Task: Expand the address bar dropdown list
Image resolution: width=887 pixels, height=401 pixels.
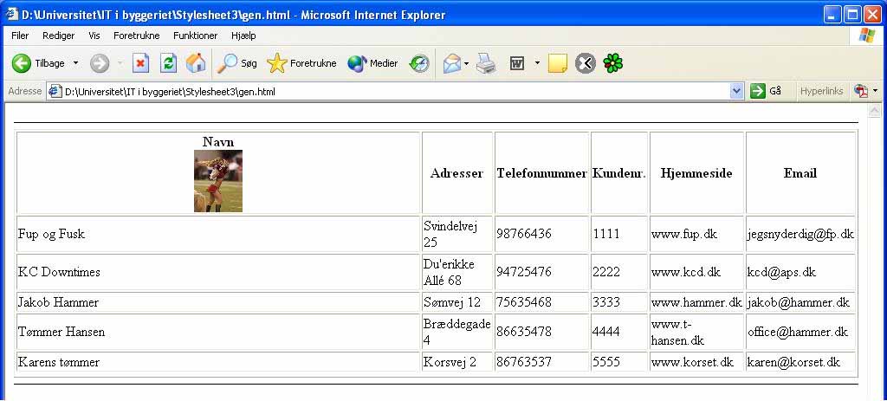Action: [737, 91]
